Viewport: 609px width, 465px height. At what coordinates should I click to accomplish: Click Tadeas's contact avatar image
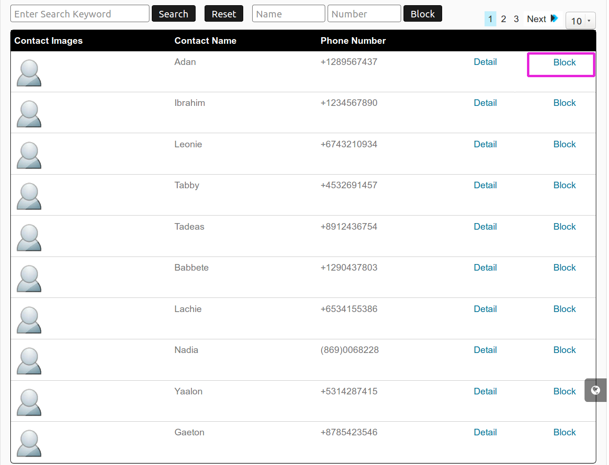pos(29,238)
